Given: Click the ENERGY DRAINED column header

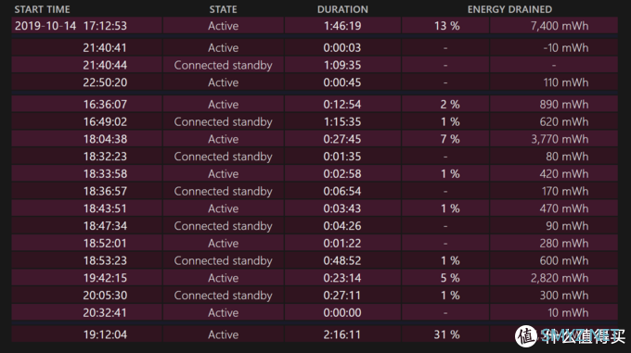Looking at the screenshot, I should coord(509,9).
